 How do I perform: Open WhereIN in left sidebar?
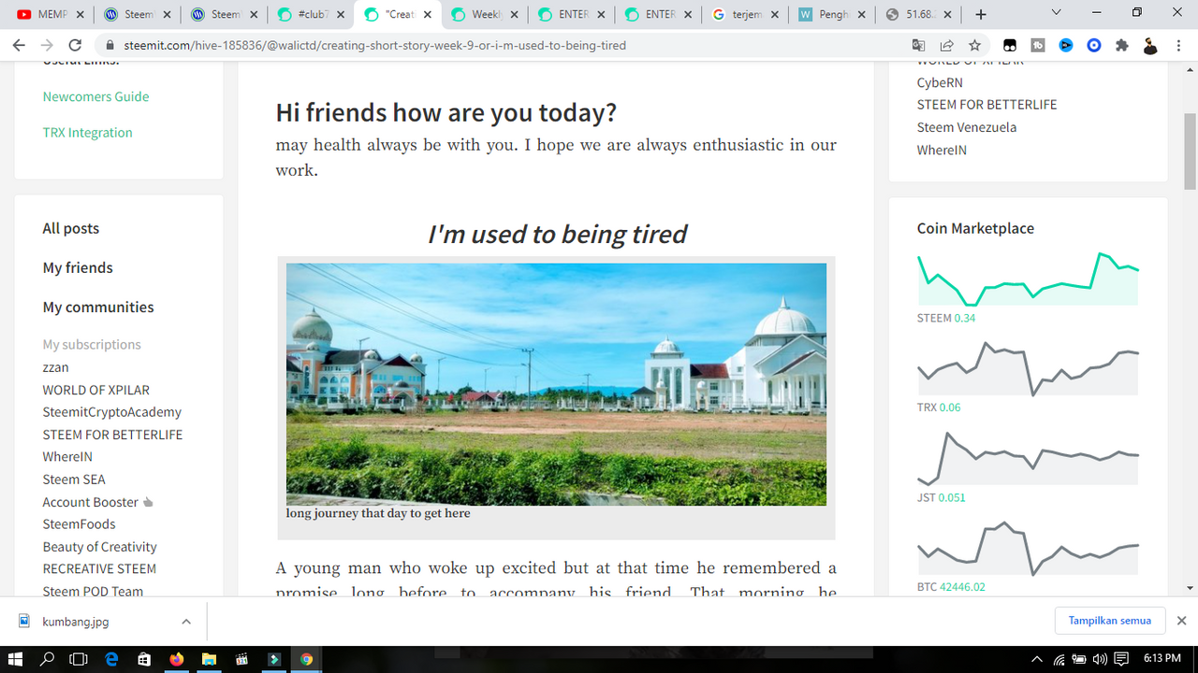pyautogui.click(x=67, y=457)
